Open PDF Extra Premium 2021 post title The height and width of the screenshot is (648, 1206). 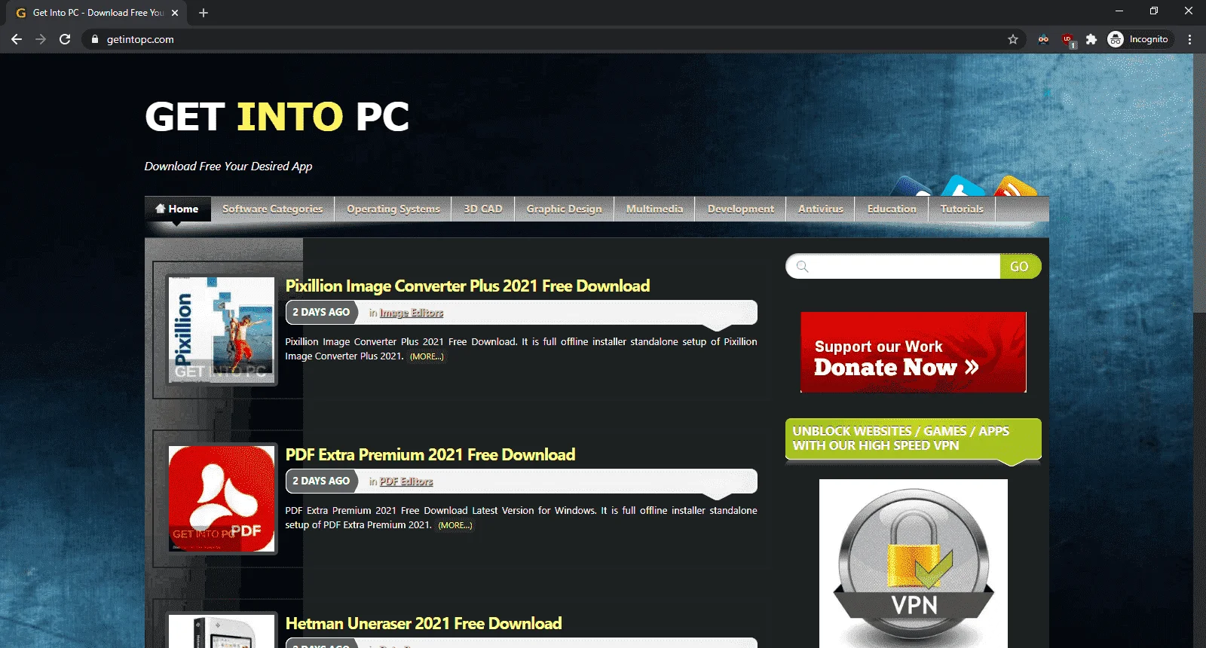(430, 455)
